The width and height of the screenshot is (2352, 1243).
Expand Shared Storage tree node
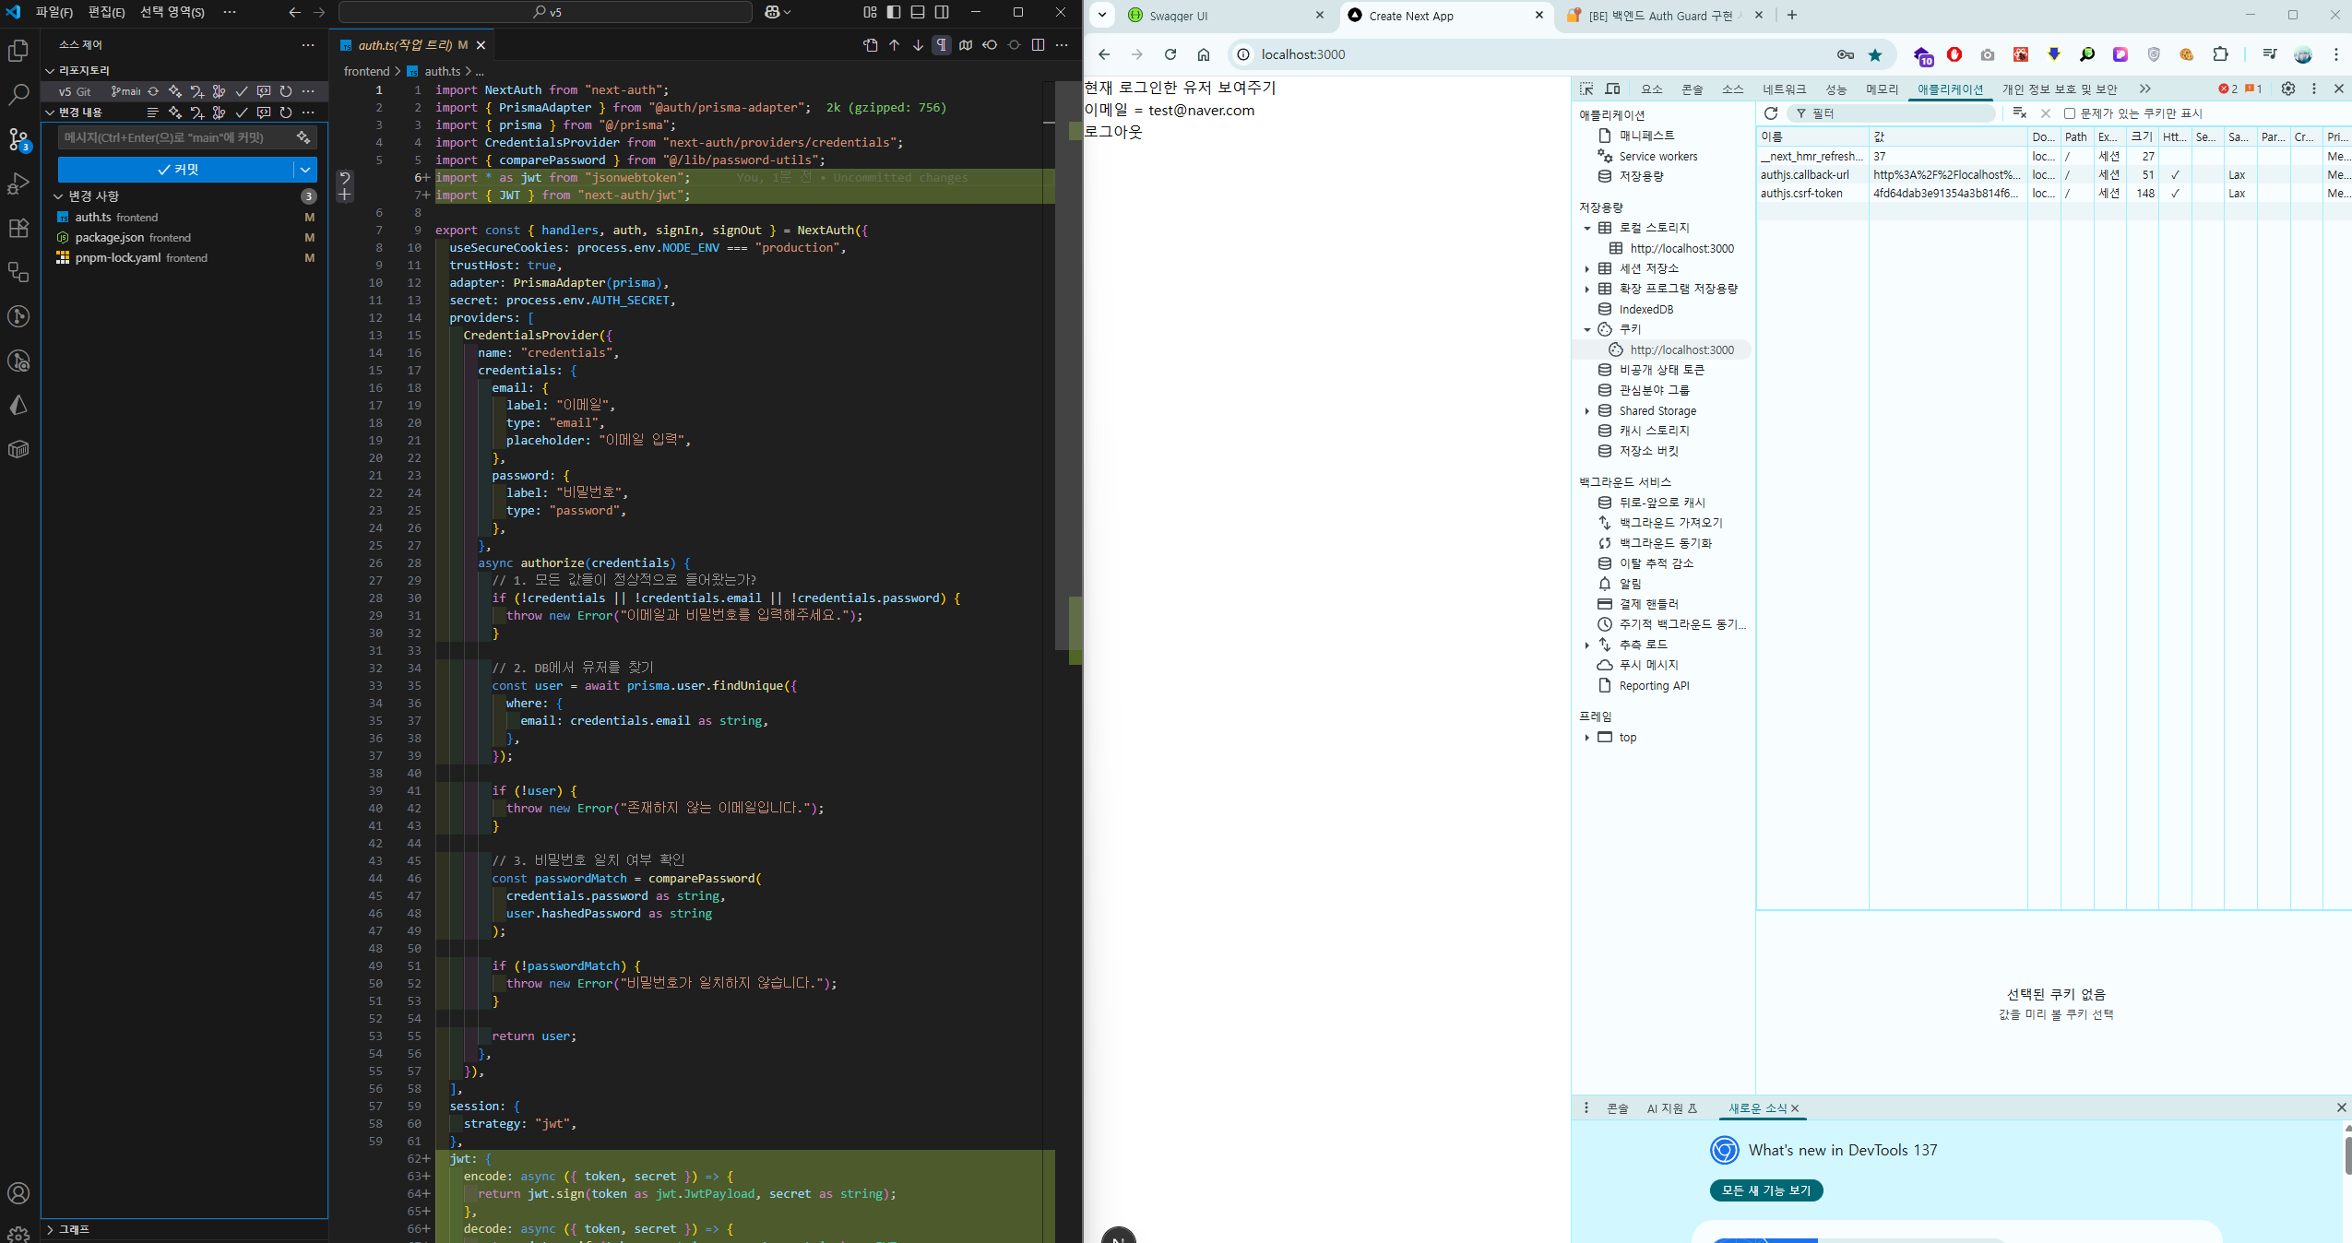point(1586,411)
